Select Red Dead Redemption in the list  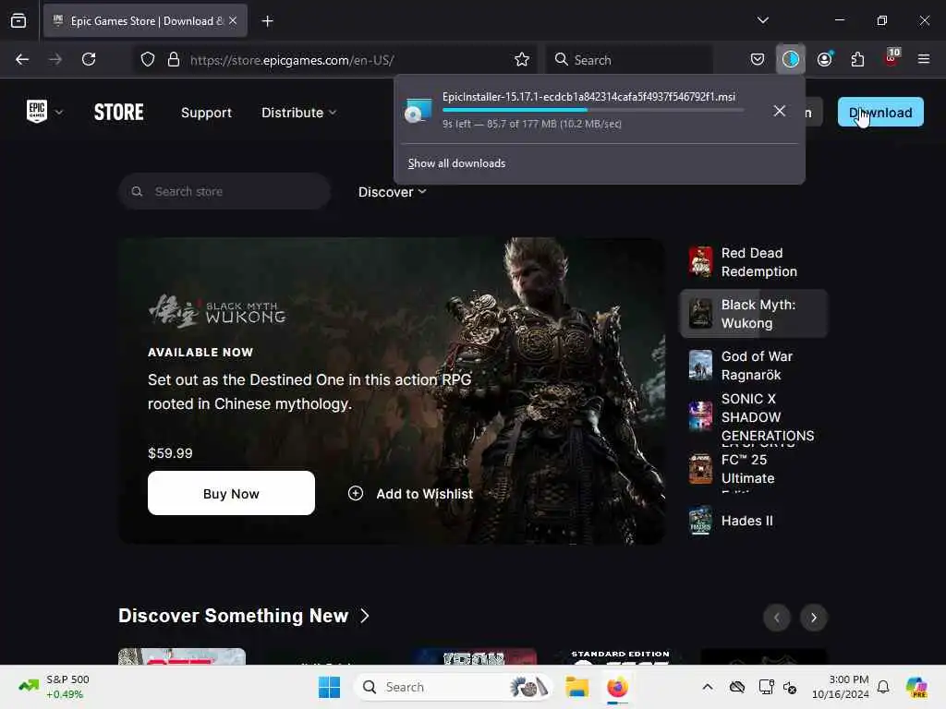(754, 262)
